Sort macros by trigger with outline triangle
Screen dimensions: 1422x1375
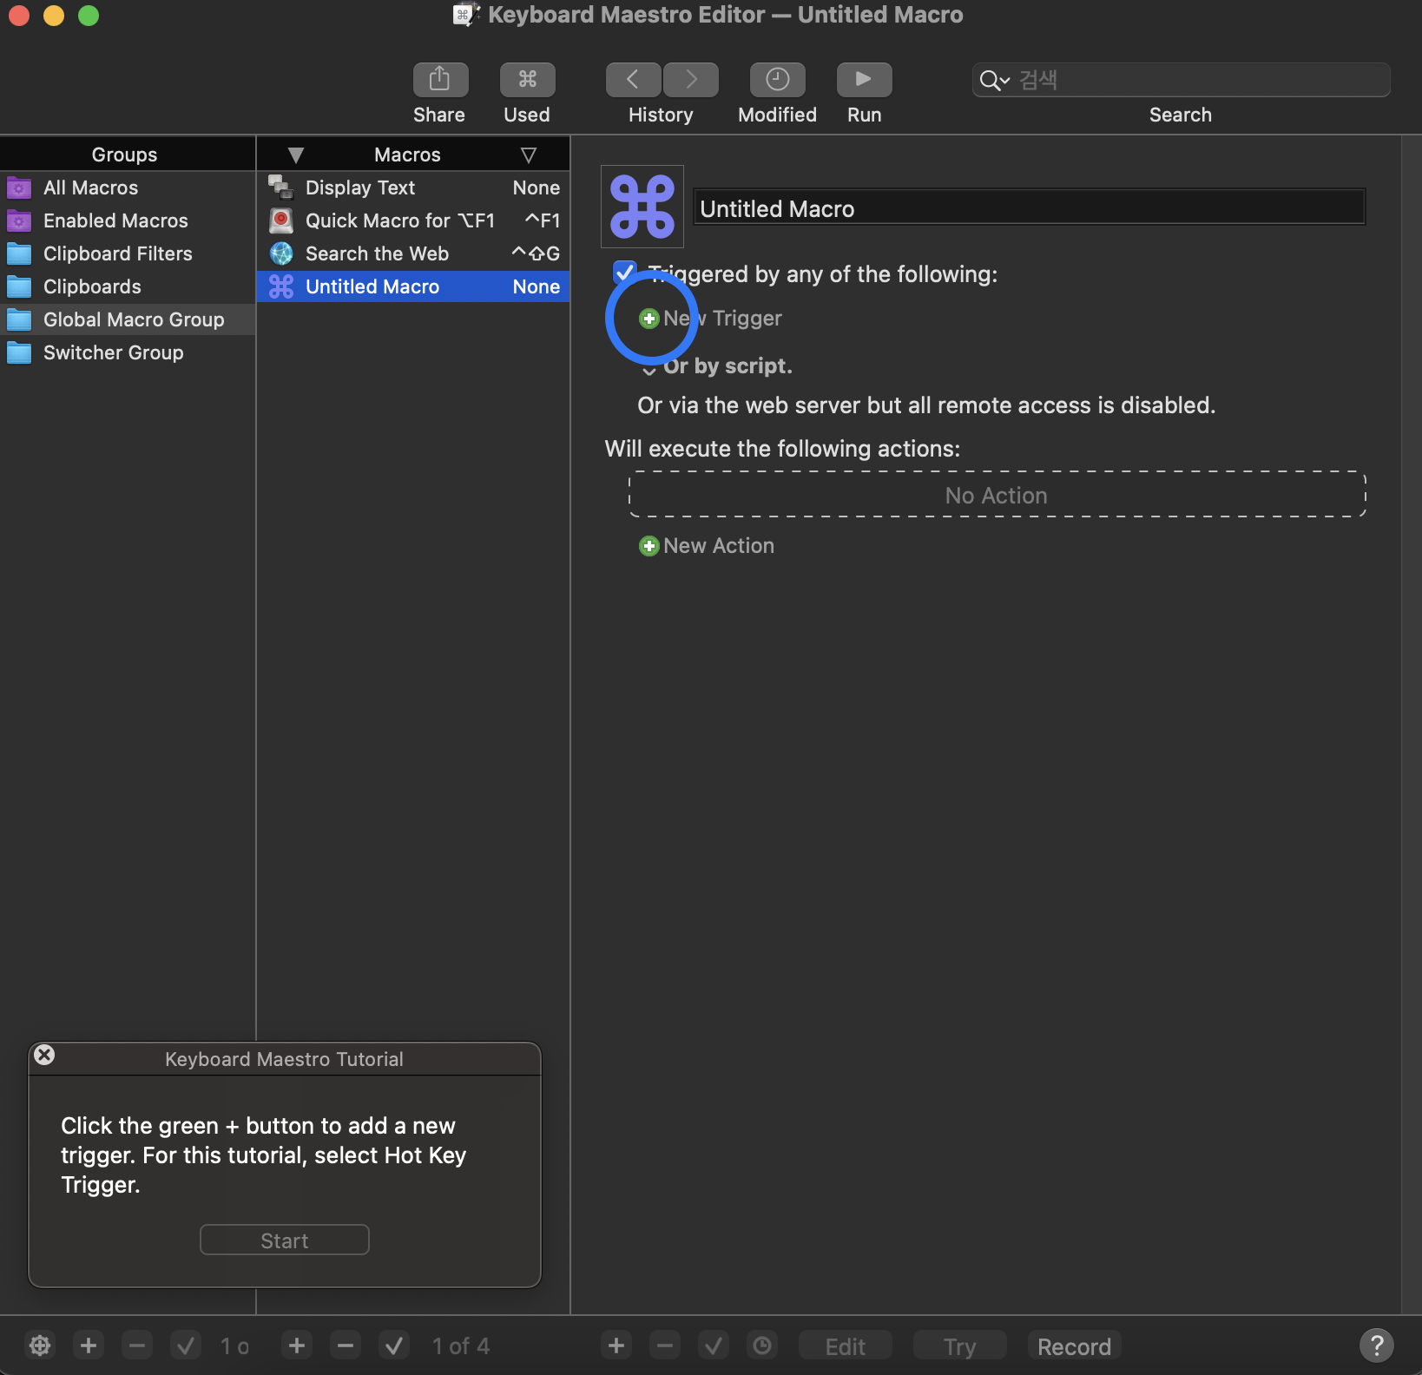[x=529, y=155]
